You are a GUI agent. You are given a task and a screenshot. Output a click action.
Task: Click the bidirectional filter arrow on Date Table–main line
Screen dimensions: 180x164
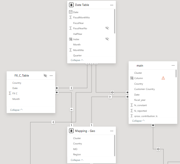(x=112, y=92)
